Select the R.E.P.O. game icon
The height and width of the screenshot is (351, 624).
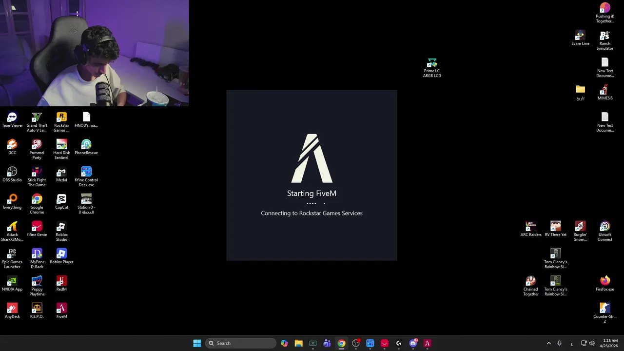(x=37, y=311)
